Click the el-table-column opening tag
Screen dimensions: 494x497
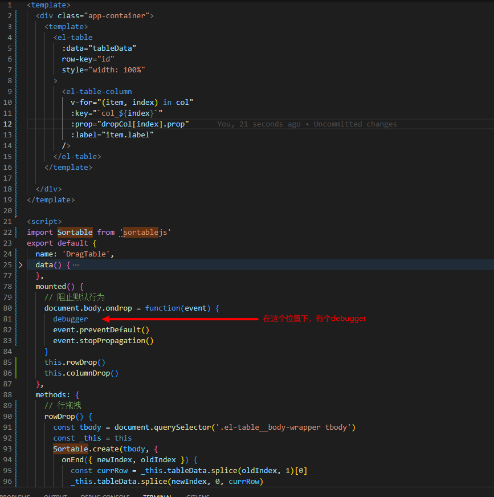point(99,92)
